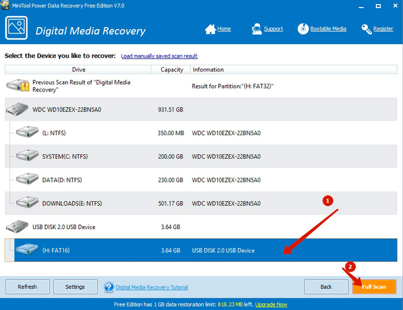This screenshot has width=403, height=310.
Task: Open the Settings button
Action: tap(75, 287)
